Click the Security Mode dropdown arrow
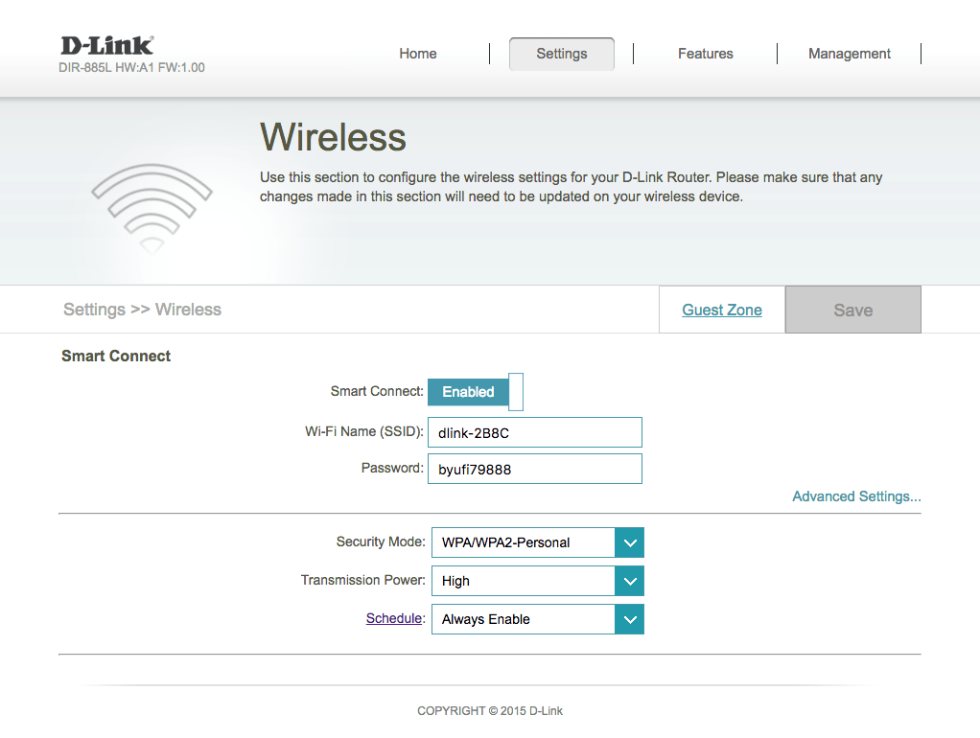Viewport: 980px width, 738px height. (629, 542)
